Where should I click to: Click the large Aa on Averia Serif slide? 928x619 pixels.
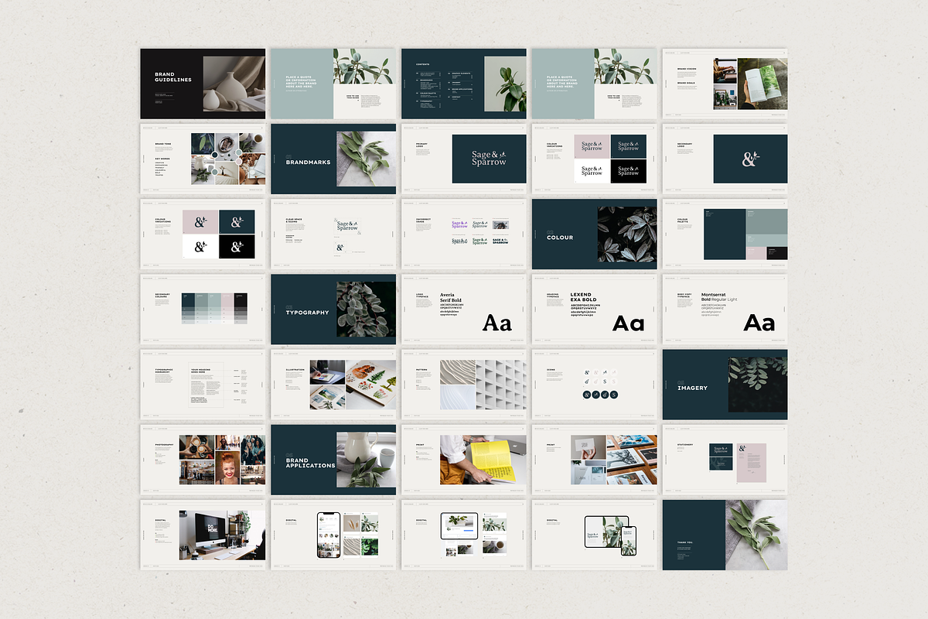[496, 323]
